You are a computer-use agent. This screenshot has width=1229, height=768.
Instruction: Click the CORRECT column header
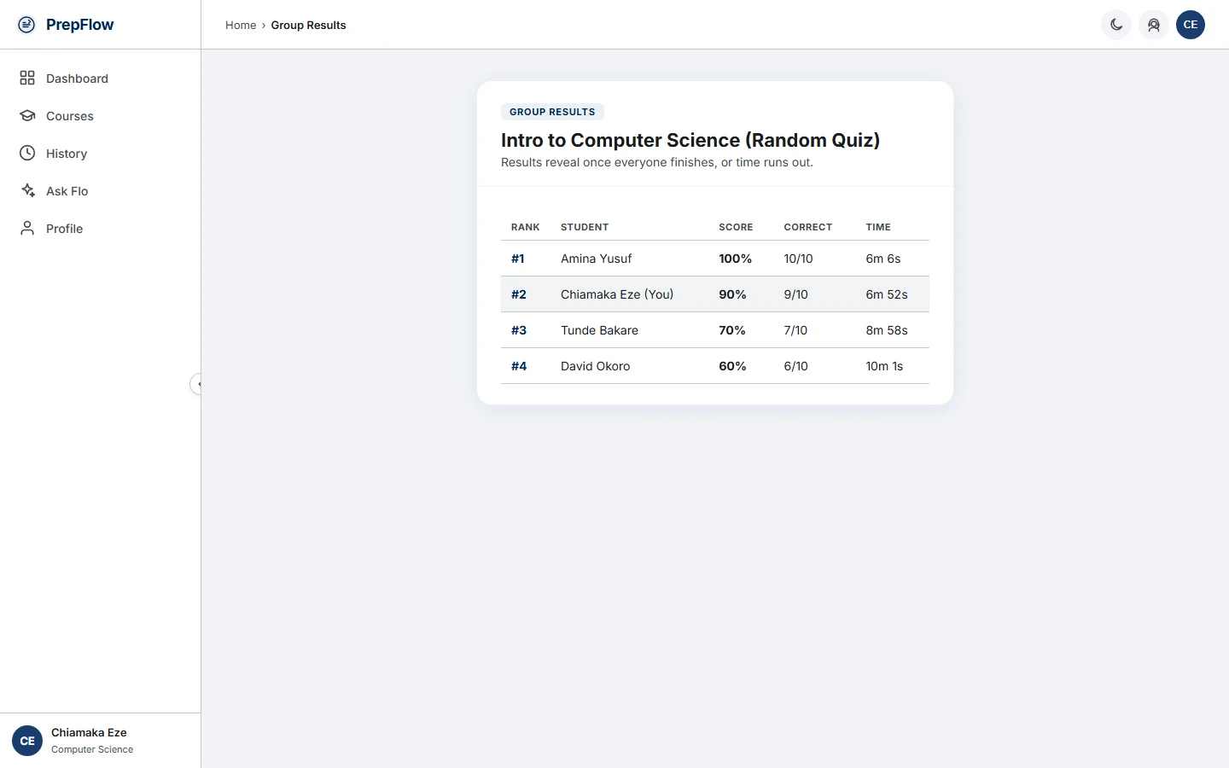point(808,227)
